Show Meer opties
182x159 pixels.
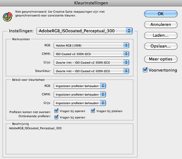[x=161, y=59]
